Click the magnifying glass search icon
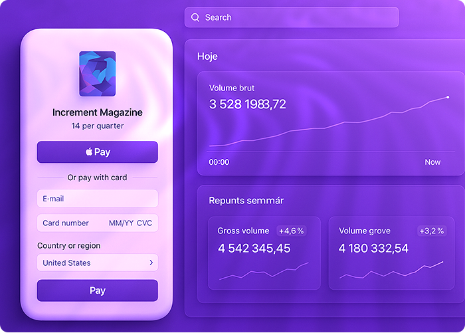Screen dimensions: 465x333 point(195,17)
